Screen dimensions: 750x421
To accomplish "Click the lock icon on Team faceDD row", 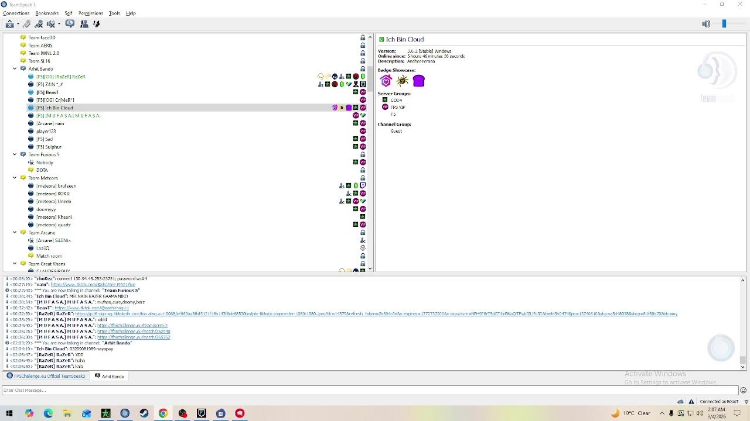I will pos(363,37).
